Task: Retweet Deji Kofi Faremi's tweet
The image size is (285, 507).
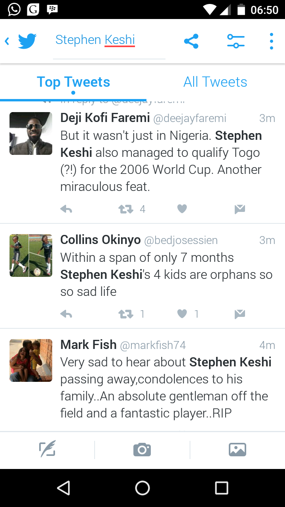Action: coord(126,209)
